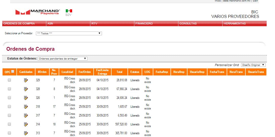Sort by the Estatus column header
Screen dimensions: 275x137
(135, 72)
